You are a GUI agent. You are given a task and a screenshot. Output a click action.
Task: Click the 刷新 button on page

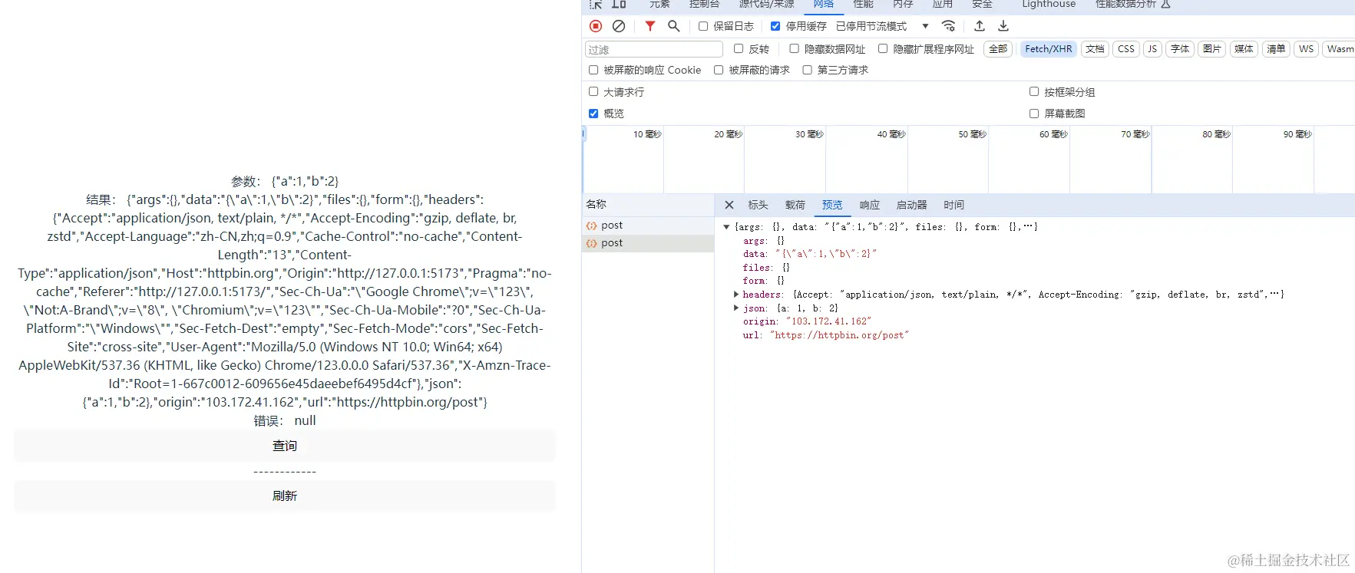click(285, 496)
